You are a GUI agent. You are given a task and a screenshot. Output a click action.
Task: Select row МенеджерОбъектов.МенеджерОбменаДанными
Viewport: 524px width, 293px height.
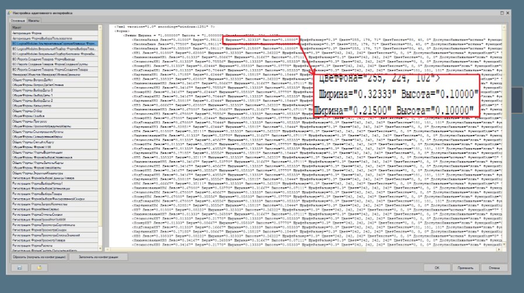(55, 74)
